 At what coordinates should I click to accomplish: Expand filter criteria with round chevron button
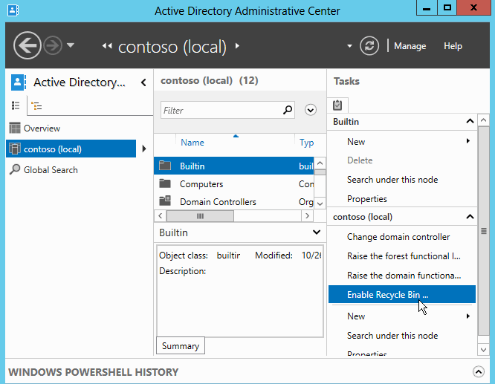point(311,110)
